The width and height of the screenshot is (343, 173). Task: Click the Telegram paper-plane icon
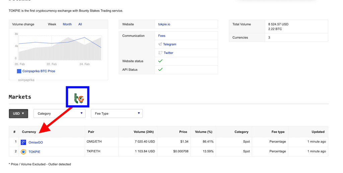[160, 44]
